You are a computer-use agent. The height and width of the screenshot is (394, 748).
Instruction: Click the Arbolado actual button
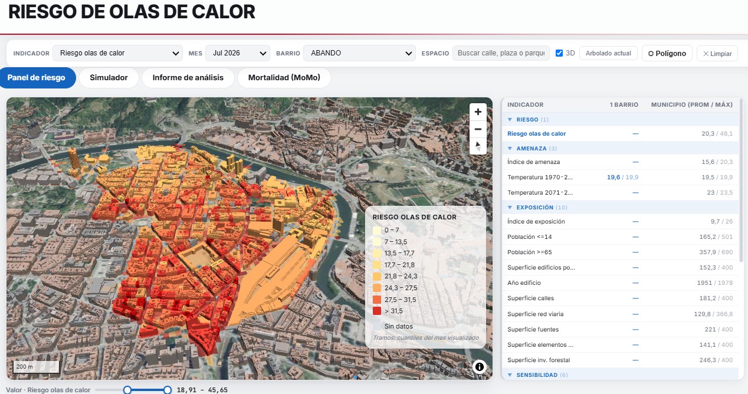point(609,53)
